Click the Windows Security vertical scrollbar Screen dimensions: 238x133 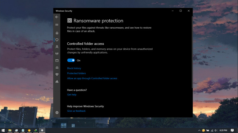point(192,52)
